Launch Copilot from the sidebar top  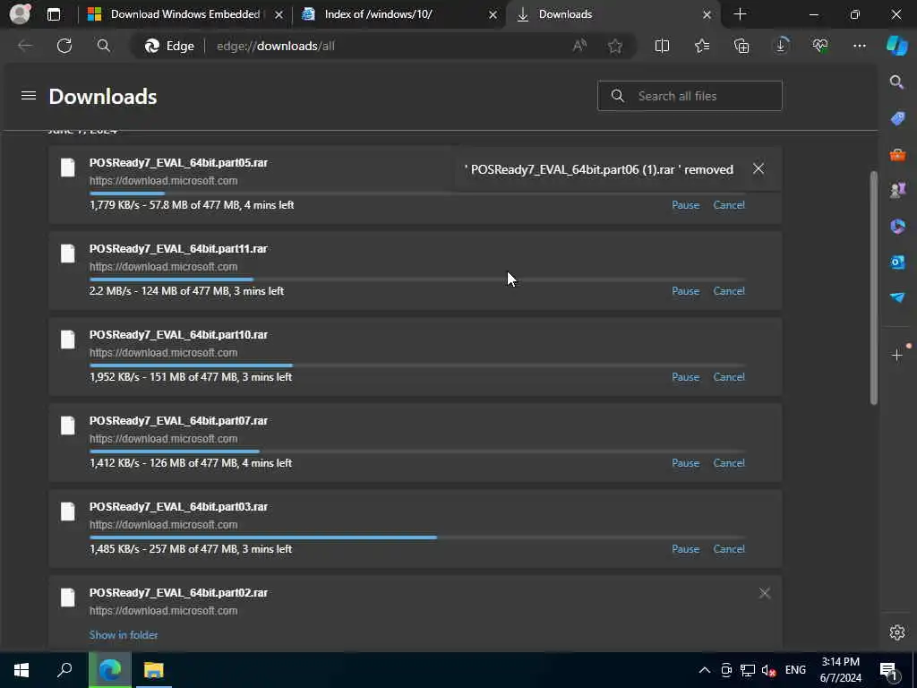[x=897, y=46]
